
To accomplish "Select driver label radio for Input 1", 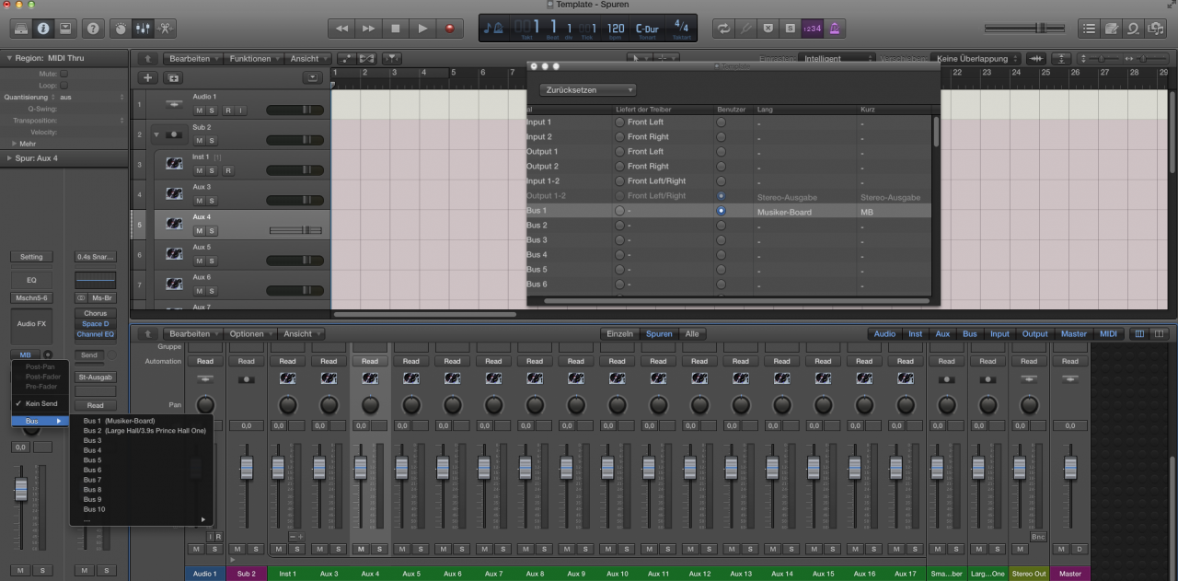I will (x=619, y=122).
